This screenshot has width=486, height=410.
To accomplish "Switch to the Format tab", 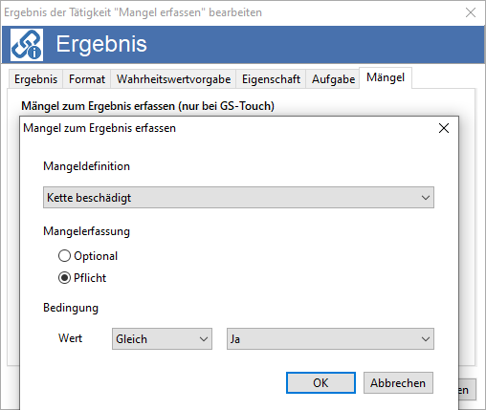I will coord(87,79).
